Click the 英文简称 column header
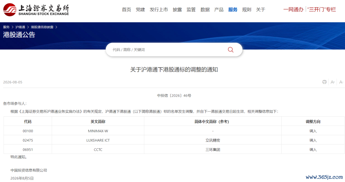Viewport: 345px width, 182px height. point(98,122)
